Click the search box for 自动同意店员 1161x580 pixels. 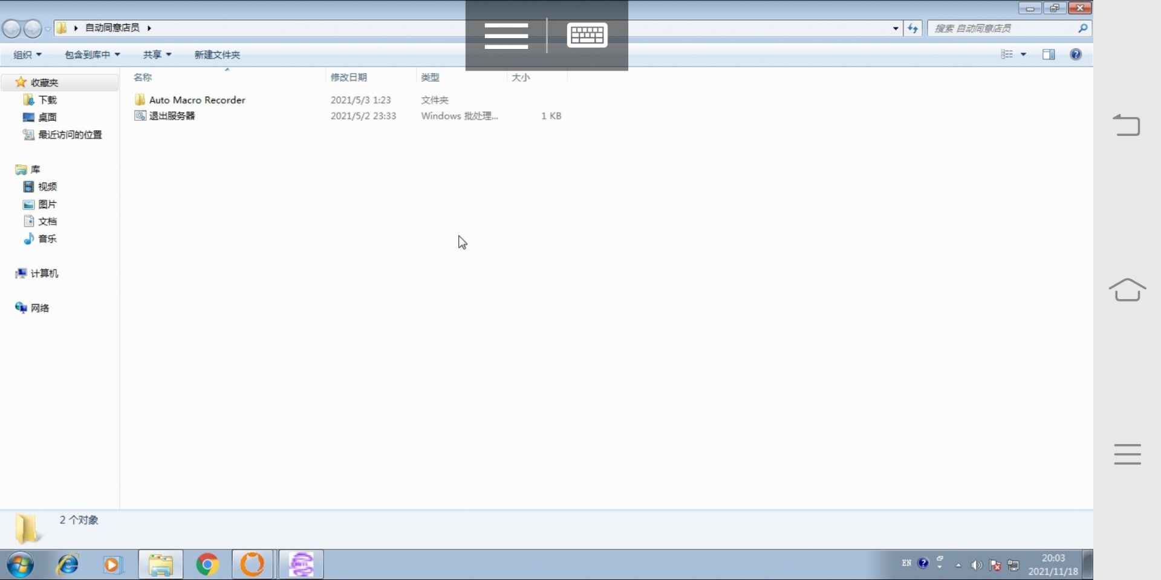(x=1004, y=28)
